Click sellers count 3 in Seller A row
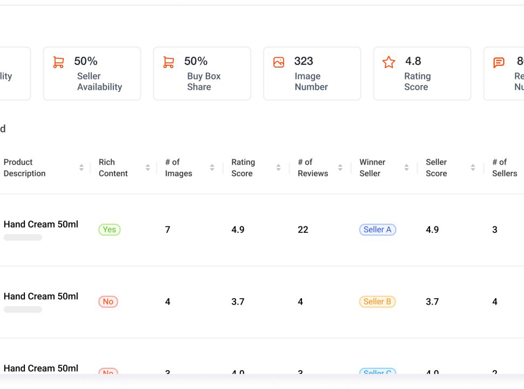This screenshot has height=389, width=524. coord(495,230)
